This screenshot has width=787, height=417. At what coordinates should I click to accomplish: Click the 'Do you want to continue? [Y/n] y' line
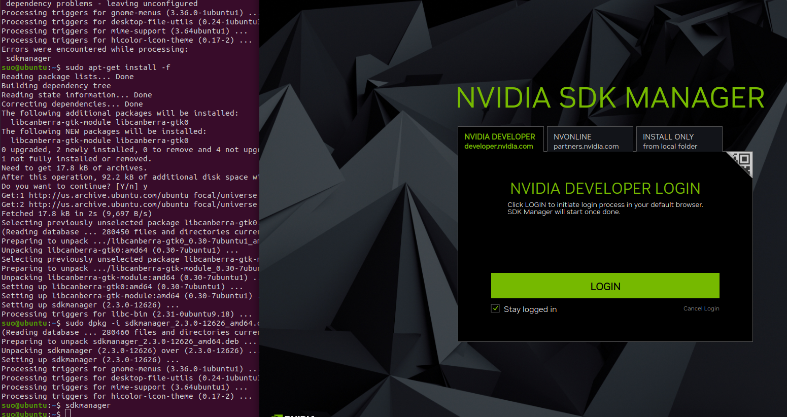click(75, 186)
